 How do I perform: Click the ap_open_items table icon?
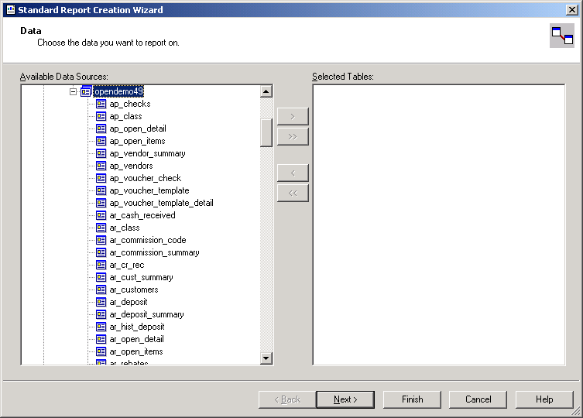(101, 141)
